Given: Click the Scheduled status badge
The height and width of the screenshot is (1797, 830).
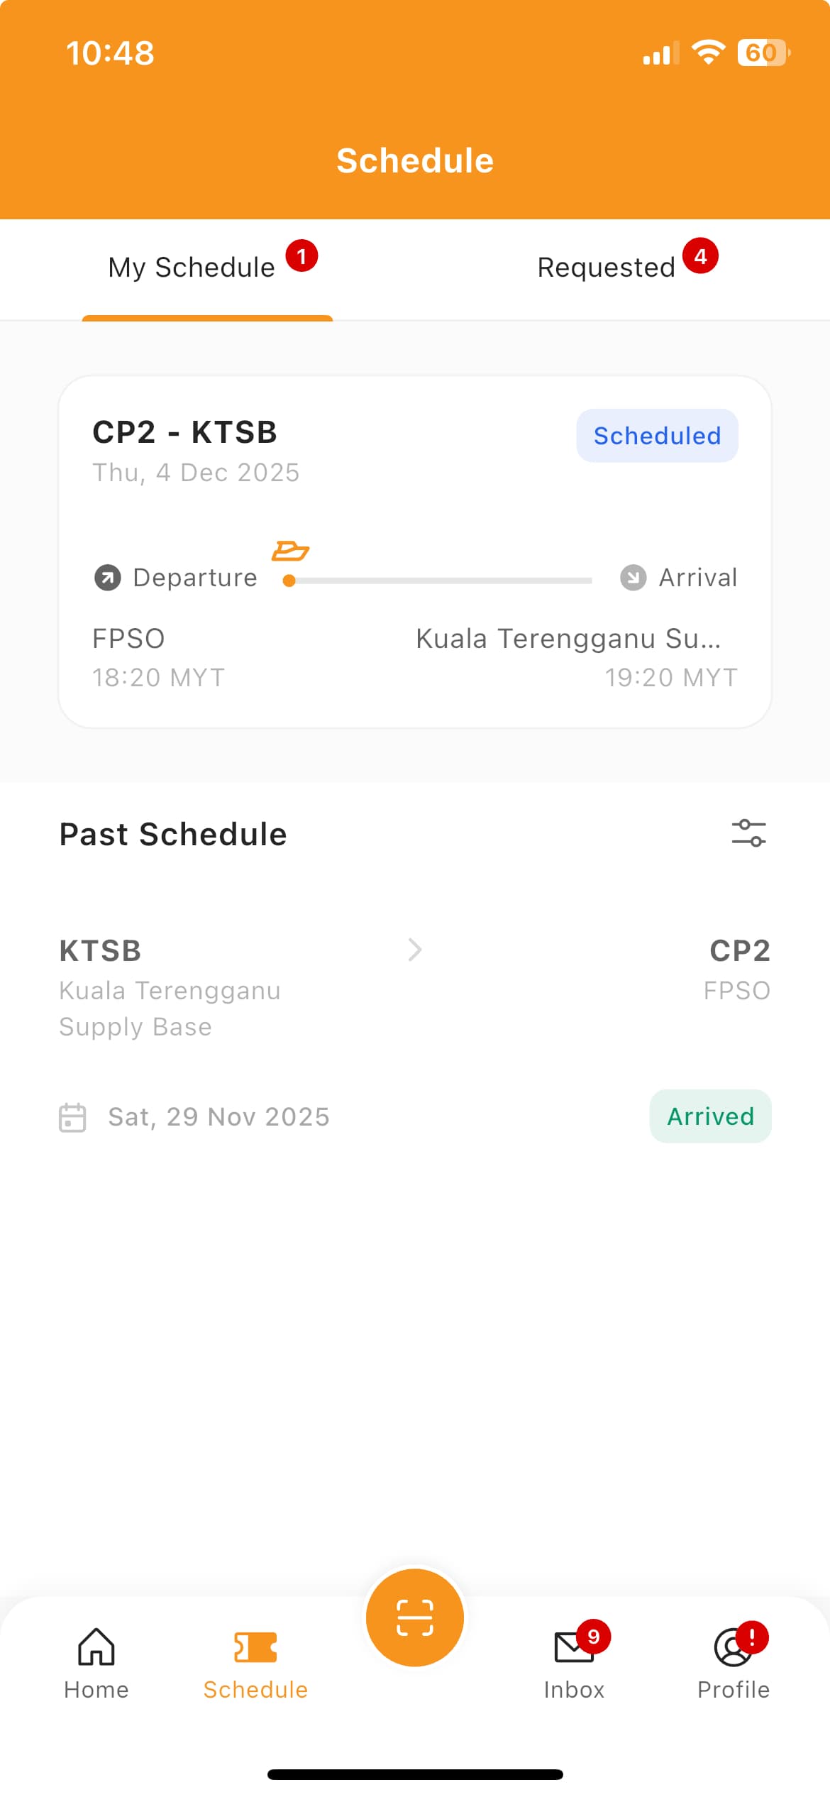Looking at the screenshot, I should point(657,436).
